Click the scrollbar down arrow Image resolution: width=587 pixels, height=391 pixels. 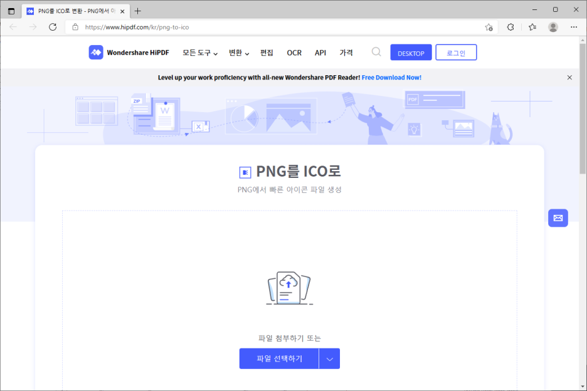(583, 387)
